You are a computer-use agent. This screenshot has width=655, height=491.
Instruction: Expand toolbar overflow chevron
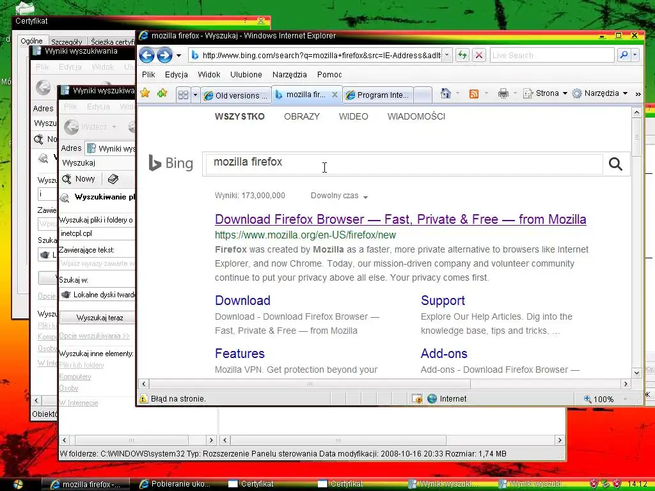point(638,94)
